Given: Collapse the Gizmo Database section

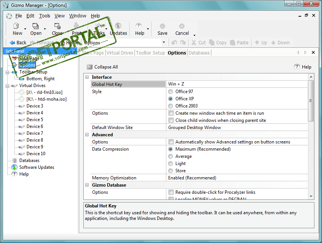Looking at the screenshot, I should tap(87, 185).
